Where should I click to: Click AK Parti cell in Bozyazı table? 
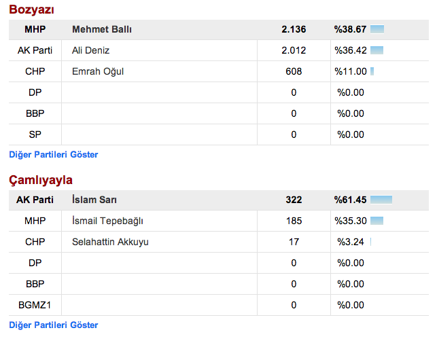click(35, 50)
